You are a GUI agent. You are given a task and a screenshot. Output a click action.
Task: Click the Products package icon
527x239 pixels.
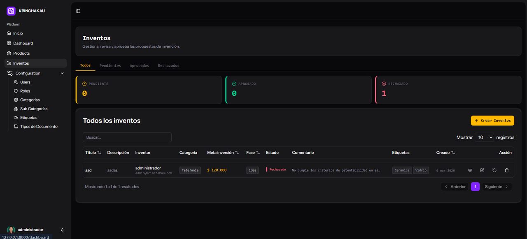[9, 53]
